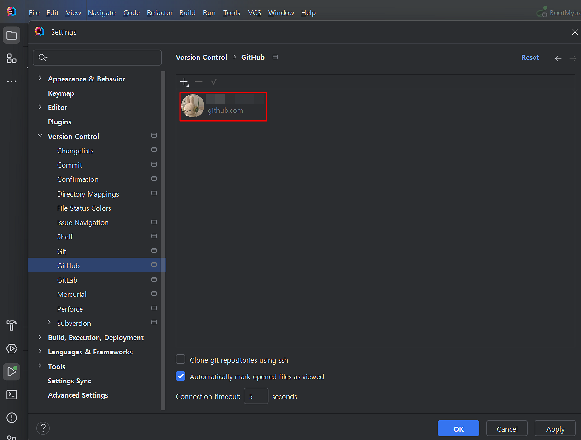581x440 pixels.
Task: Expand the Subversion subsection
Action: pos(49,323)
